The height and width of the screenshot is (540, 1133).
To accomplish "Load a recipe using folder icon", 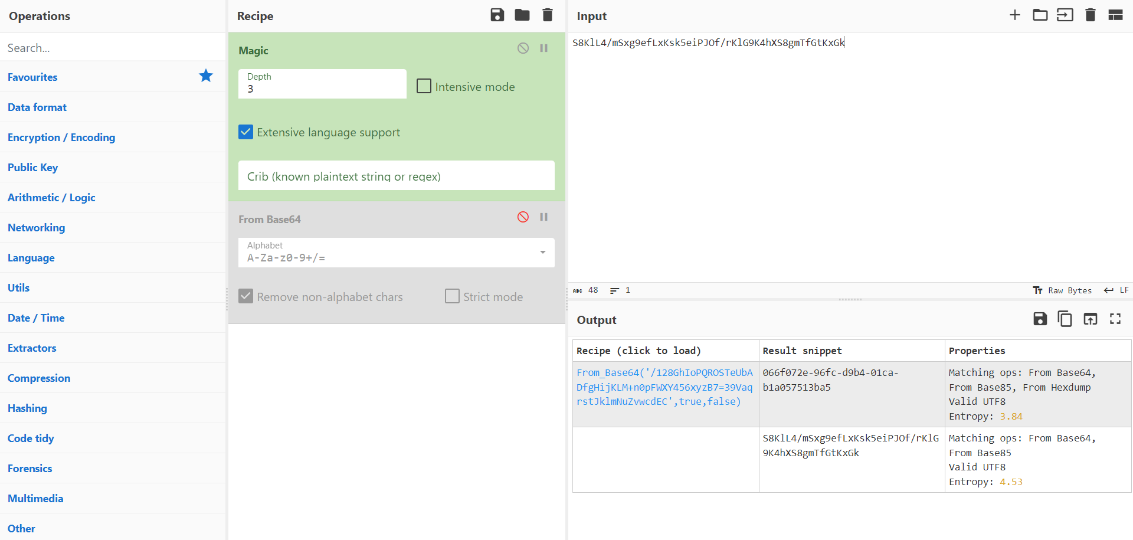I will point(522,15).
